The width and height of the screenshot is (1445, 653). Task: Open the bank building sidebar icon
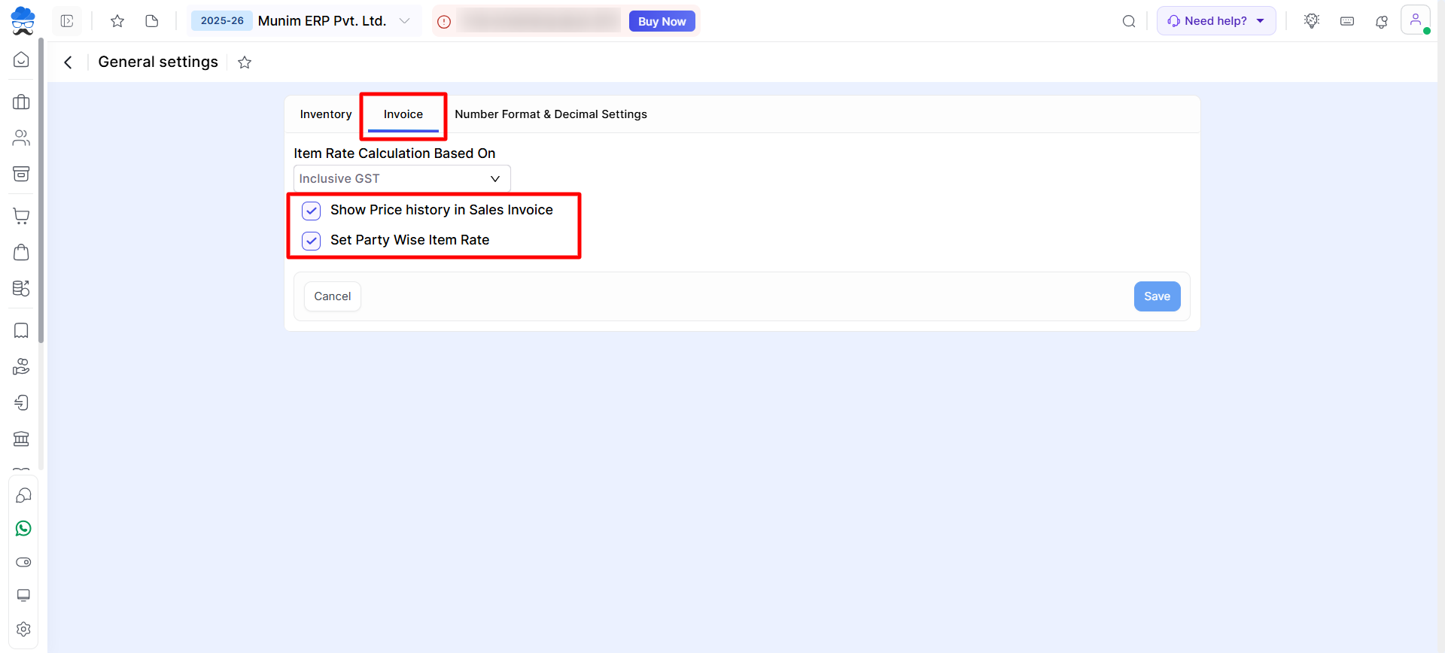point(22,439)
